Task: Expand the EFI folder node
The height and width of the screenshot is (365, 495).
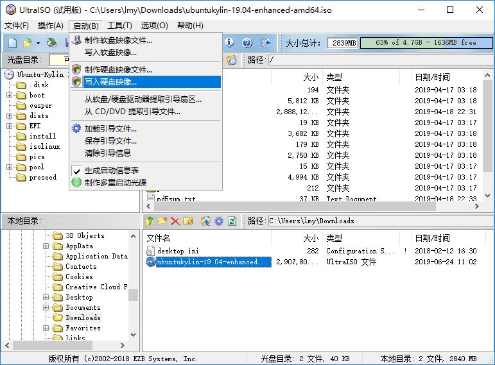Action: click(10, 126)
